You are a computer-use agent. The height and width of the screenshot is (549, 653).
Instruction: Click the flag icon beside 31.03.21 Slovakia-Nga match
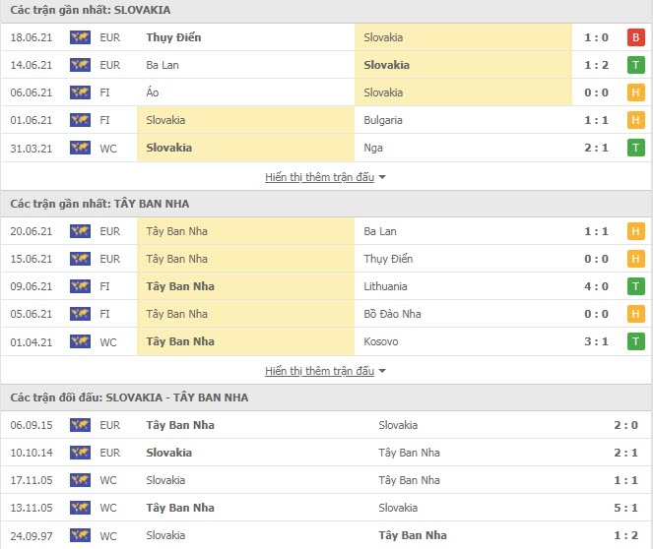point(80,148)
